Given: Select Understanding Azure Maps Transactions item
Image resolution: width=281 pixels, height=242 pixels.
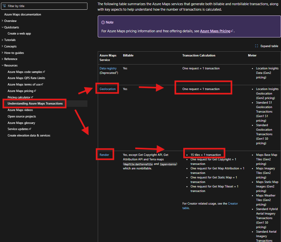Looking at the screenshot, I should click(x=35, y=104).
